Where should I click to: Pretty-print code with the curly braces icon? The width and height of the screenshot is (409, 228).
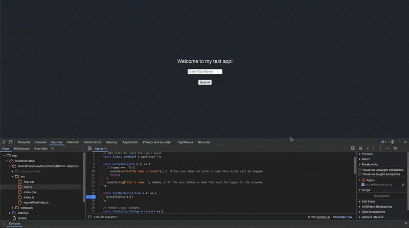89,217
